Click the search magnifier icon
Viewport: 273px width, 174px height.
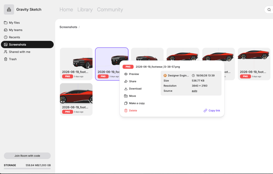coord(269,10)
